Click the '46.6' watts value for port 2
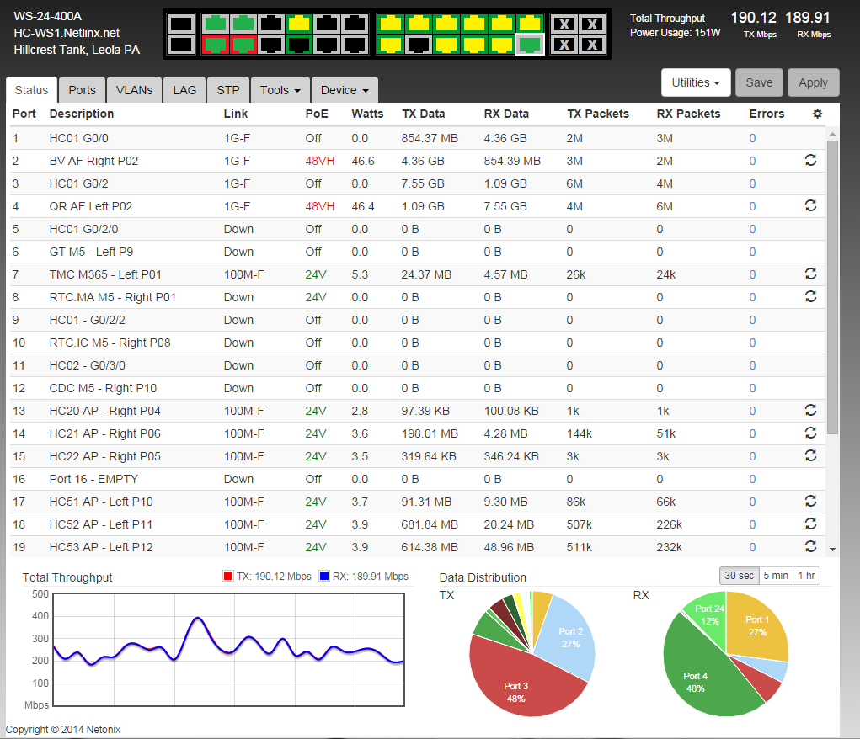Screen dimensions: 860x739 click(x=363, y=161)
